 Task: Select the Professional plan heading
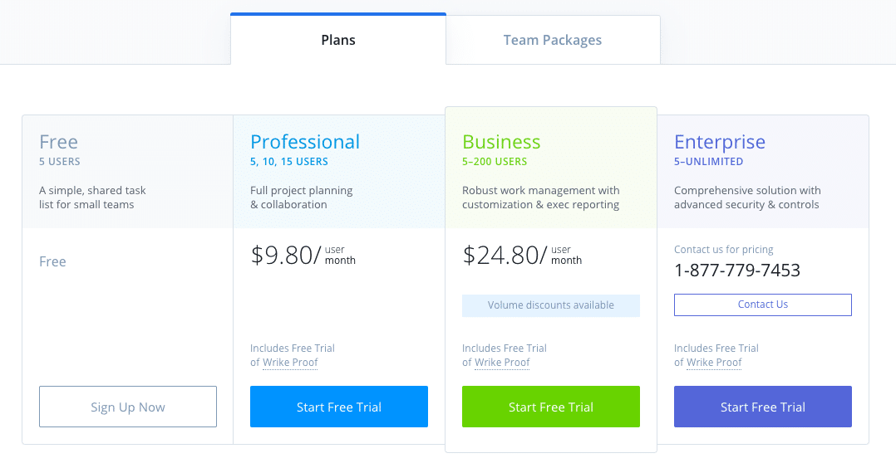305,141
